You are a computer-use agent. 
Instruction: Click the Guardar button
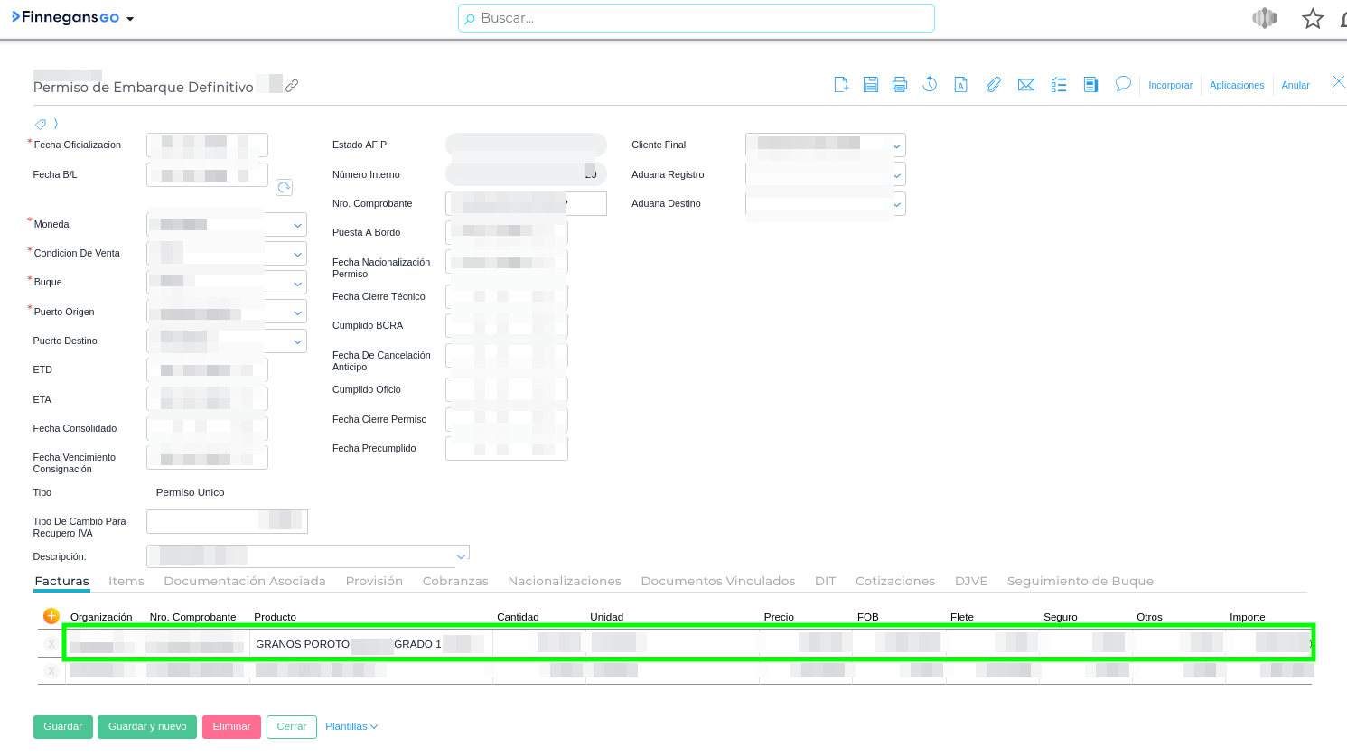pos(63,726)
